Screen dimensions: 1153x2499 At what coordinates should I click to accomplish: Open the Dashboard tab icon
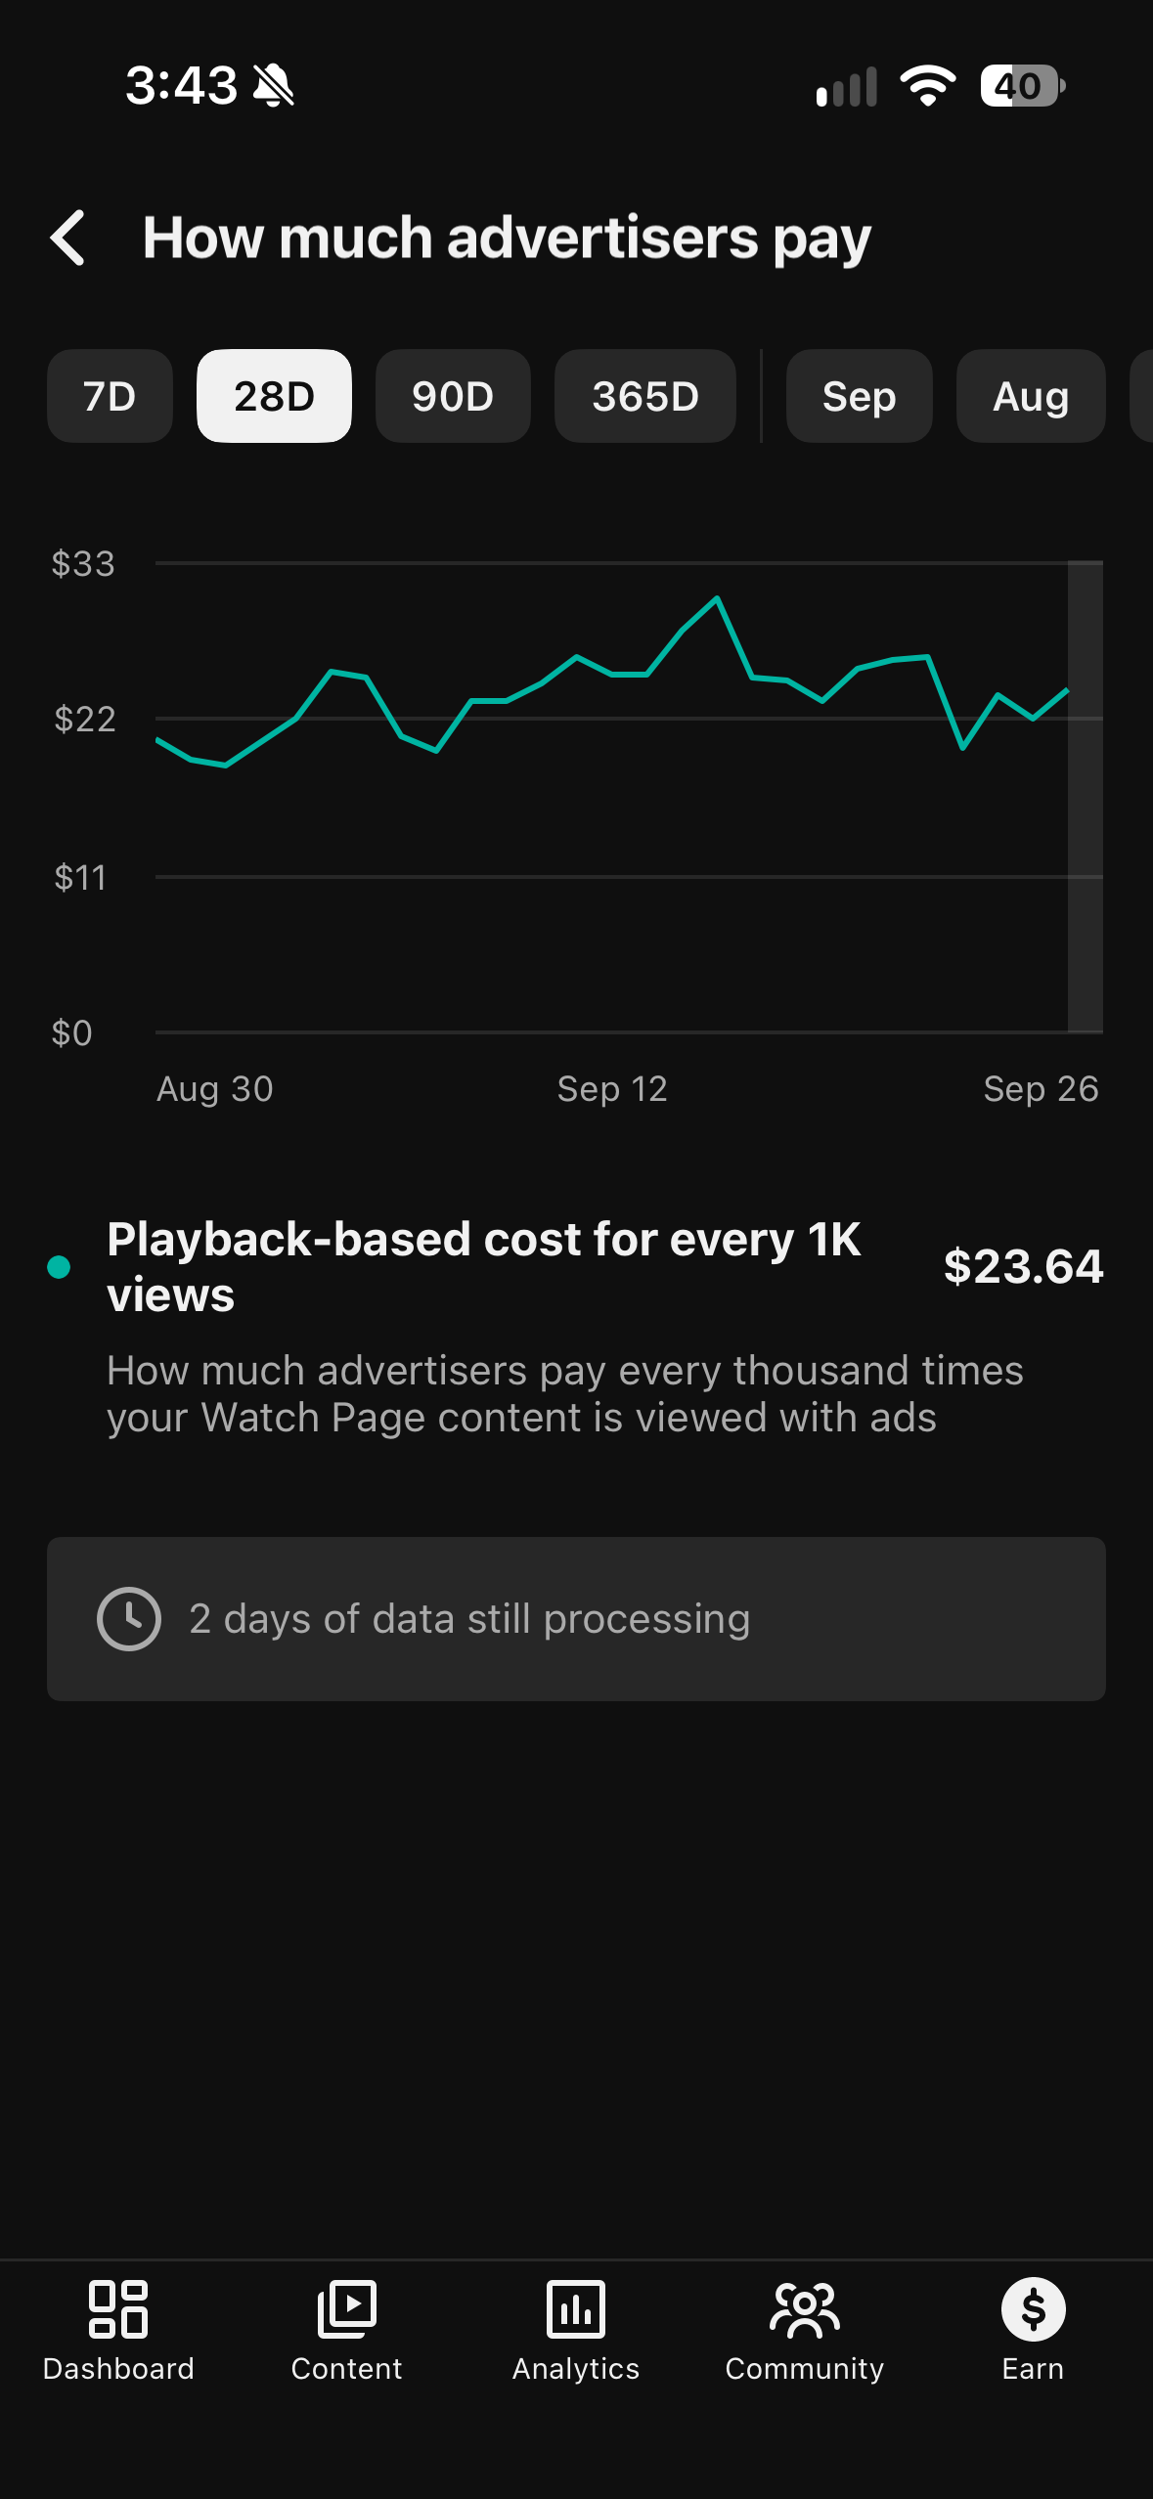pyautogui.click(x=118, y=2309)
